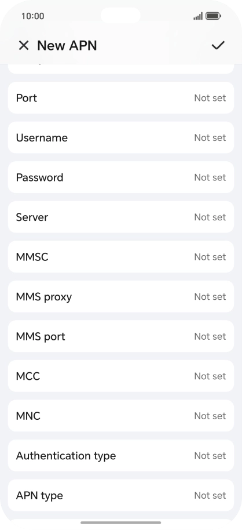Tap the cellular signal strength icon
Screen dimensions: 242x530
198,16
